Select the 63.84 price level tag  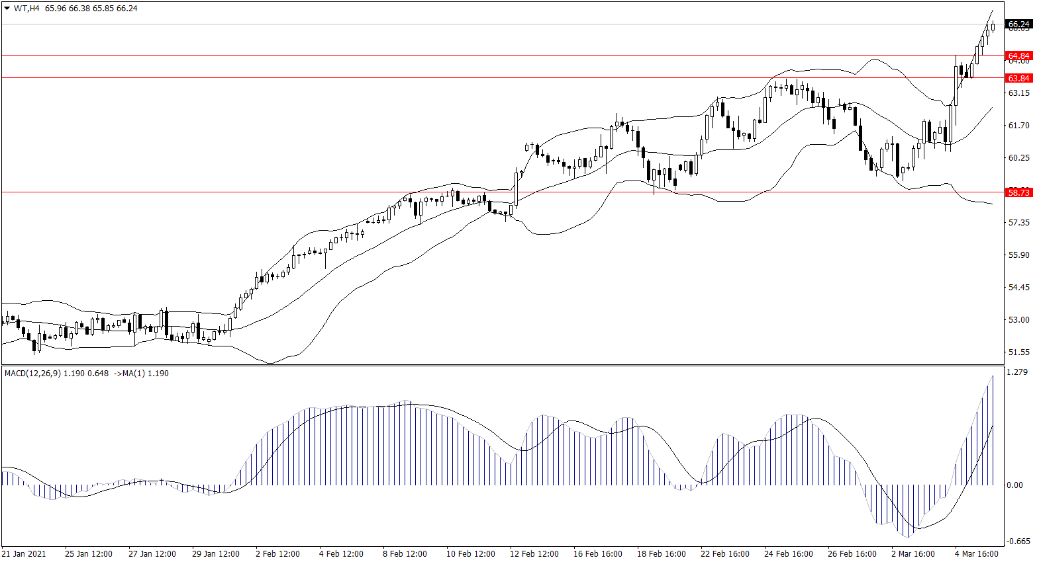(x=1018, y=78)
